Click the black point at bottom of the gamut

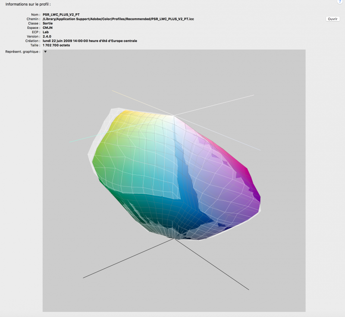(x=175, y=238)
